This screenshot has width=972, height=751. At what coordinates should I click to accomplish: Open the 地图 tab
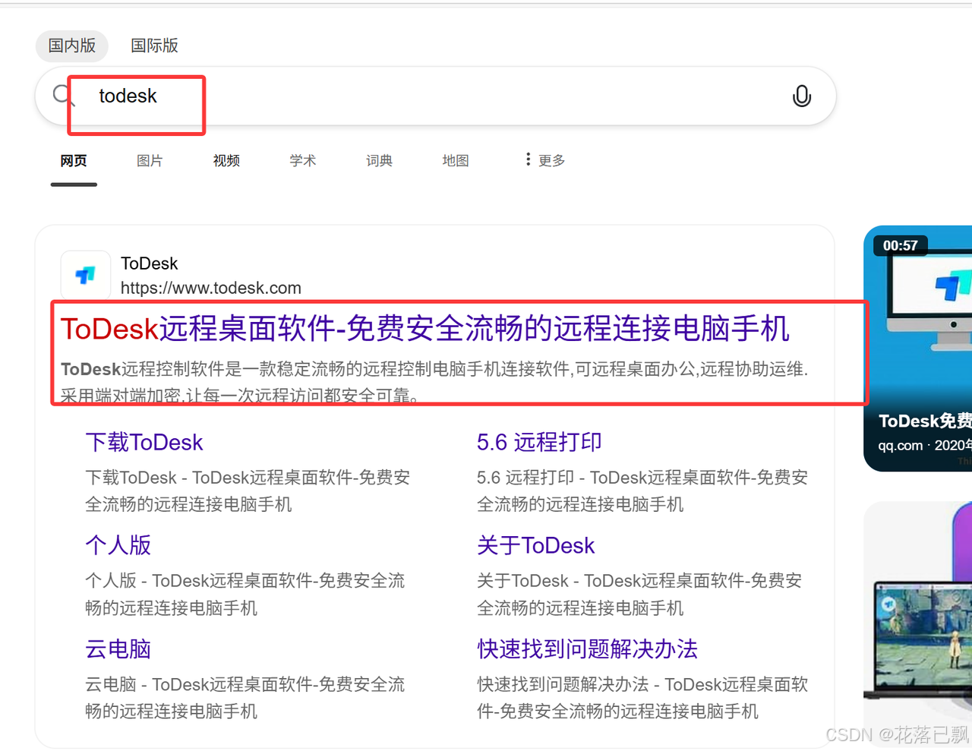455,160
